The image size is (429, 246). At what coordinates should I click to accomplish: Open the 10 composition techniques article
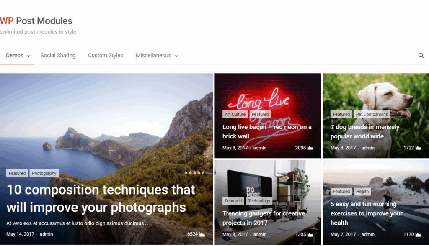pyautogui.click(x=101, y=198)
